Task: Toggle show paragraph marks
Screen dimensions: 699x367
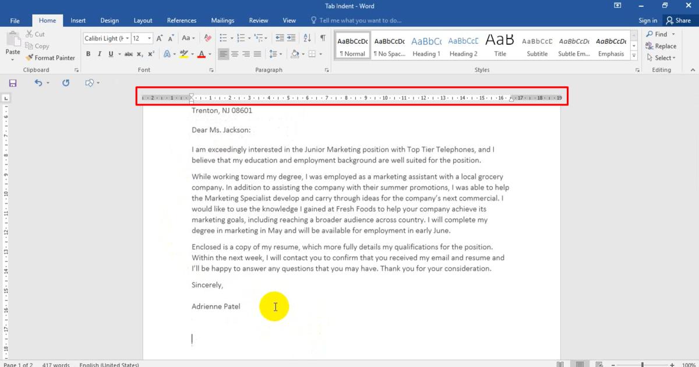Action: tap(323, 38)
